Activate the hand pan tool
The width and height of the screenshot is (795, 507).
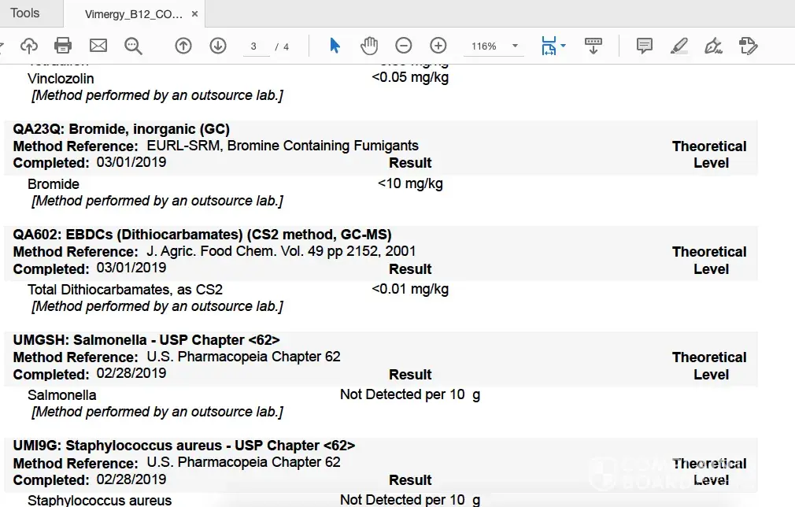click(369, 46)
